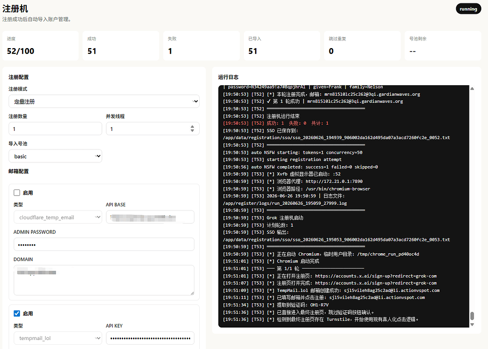Open the 注册模式 dropdown showing 定量注册

(x=104, y=101)
